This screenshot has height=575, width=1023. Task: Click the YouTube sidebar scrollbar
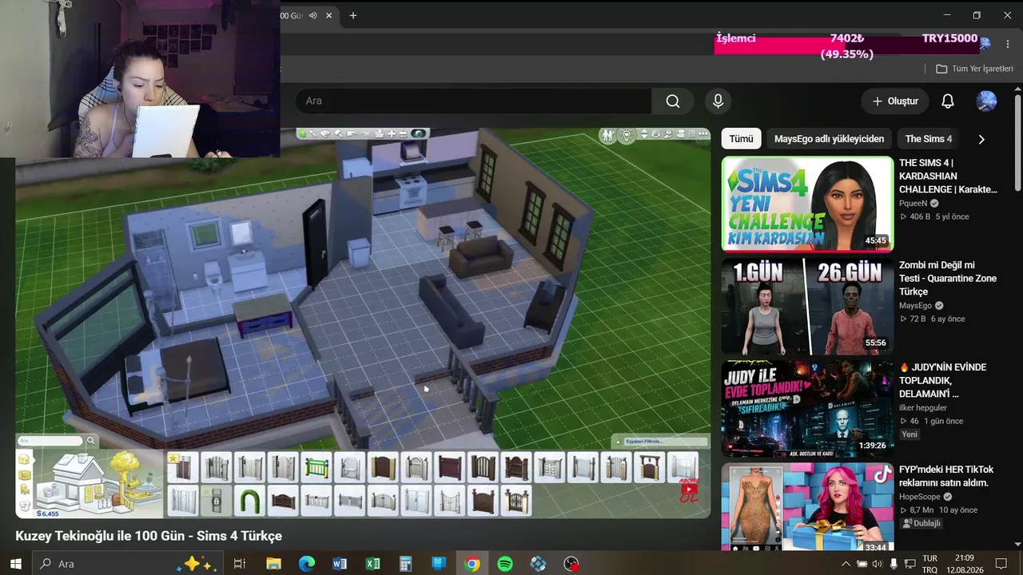pyautogui.click(x=1017, y=144)
